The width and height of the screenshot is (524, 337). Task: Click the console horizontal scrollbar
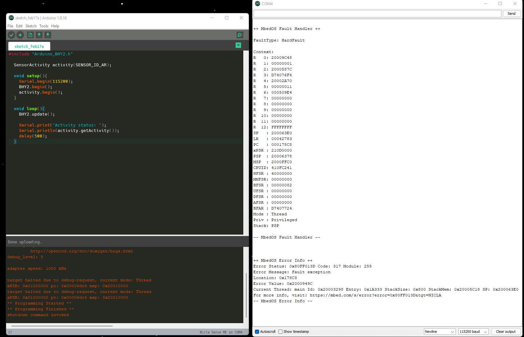[x=62, y=326]
